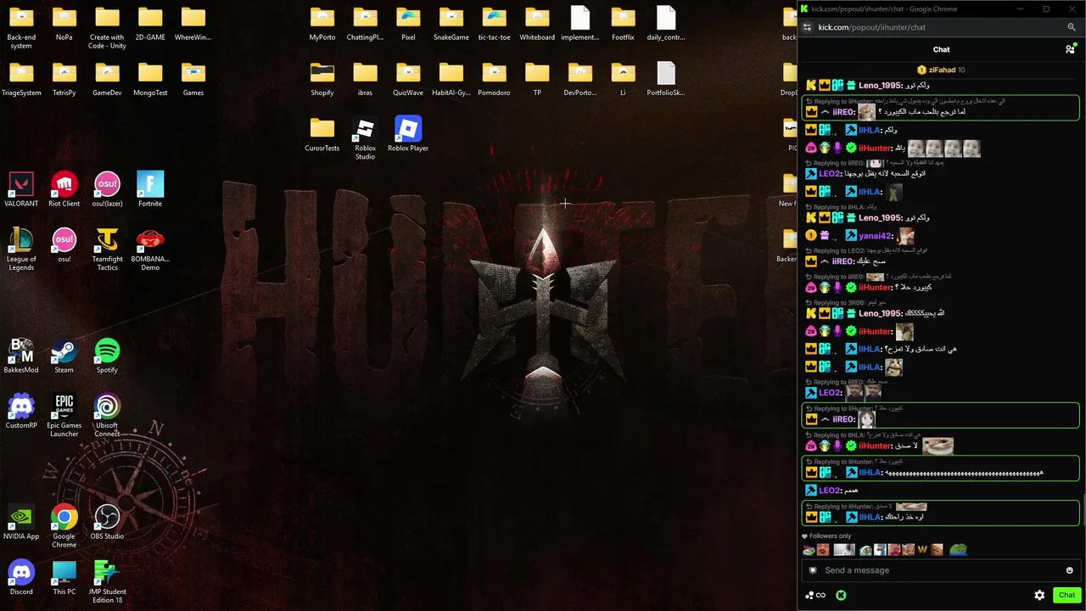Screen dimensions: 1086x611
Task: Open chat settings gear in Kick chat
Action: (x=1039, y=595)
